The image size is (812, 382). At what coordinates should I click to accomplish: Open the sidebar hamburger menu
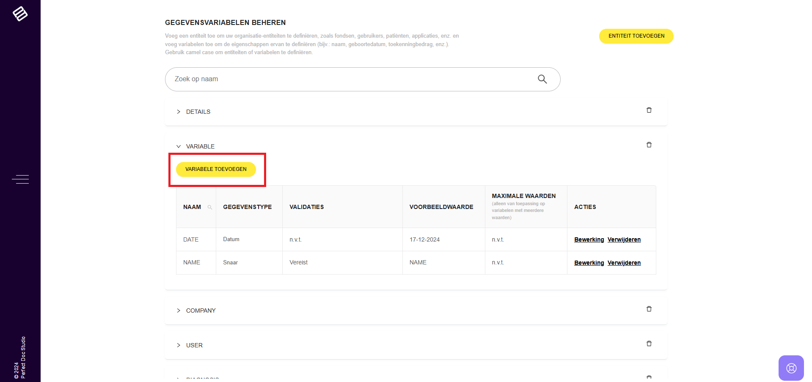pyautogui.click(x=20, y=179)
